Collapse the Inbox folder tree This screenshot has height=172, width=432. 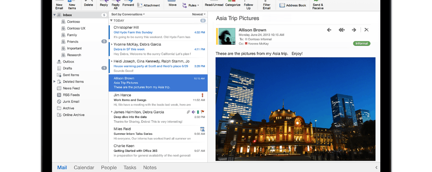(x=55, y=15)
